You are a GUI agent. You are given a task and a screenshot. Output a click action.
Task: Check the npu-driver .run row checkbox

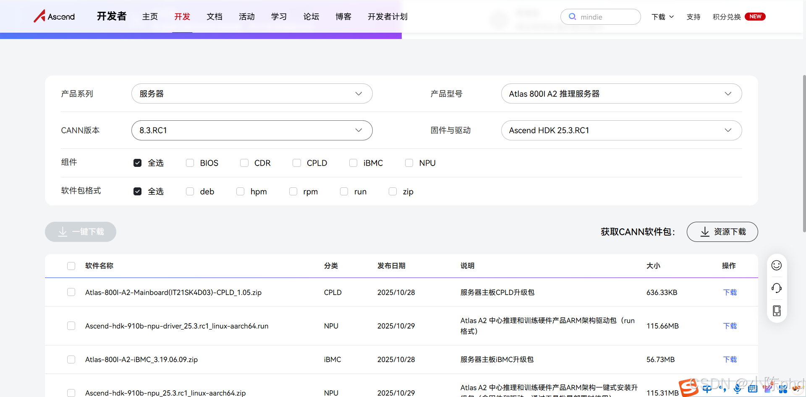(71, 326)
